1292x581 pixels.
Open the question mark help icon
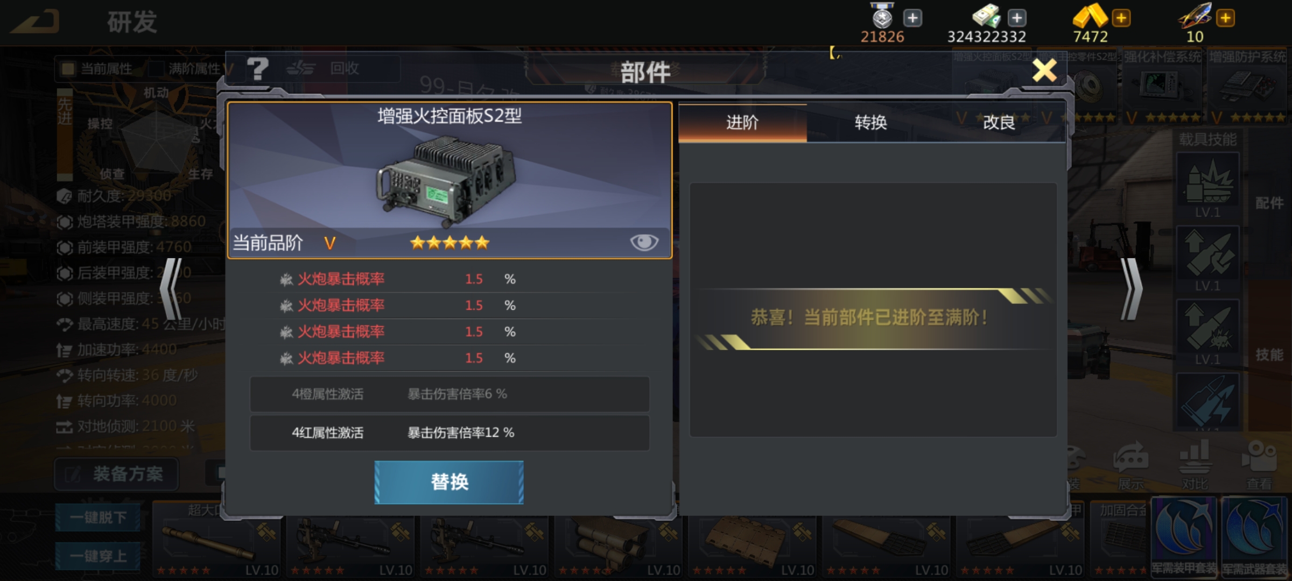coord(257,69)
